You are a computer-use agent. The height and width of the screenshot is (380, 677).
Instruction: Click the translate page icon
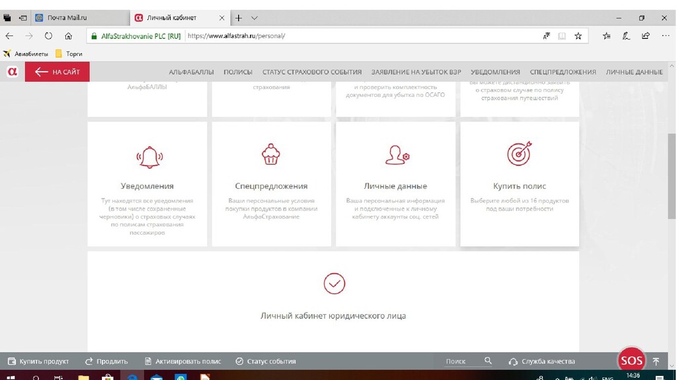tap(547, 36)
